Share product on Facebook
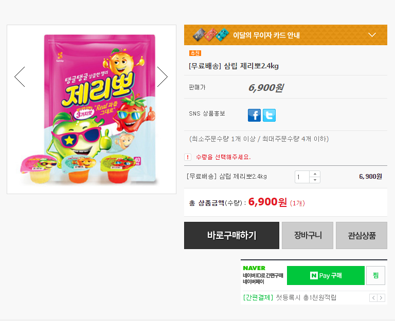The height and width of the screenshot is (323, 395). [254, 115]
